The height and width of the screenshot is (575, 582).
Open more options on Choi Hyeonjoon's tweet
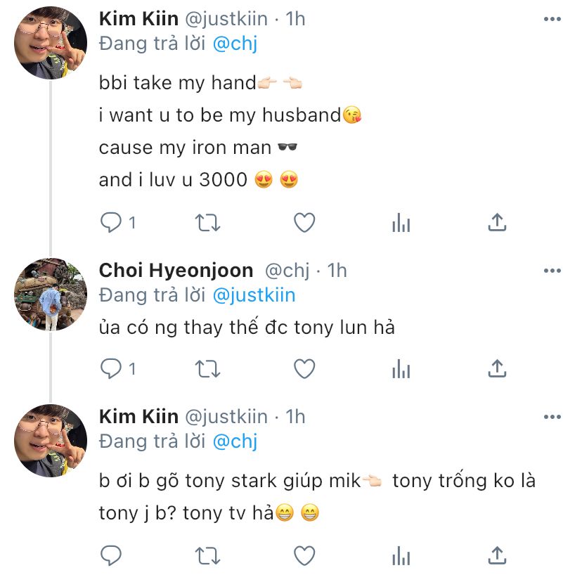pyautogui.click(x=552, y=271)
